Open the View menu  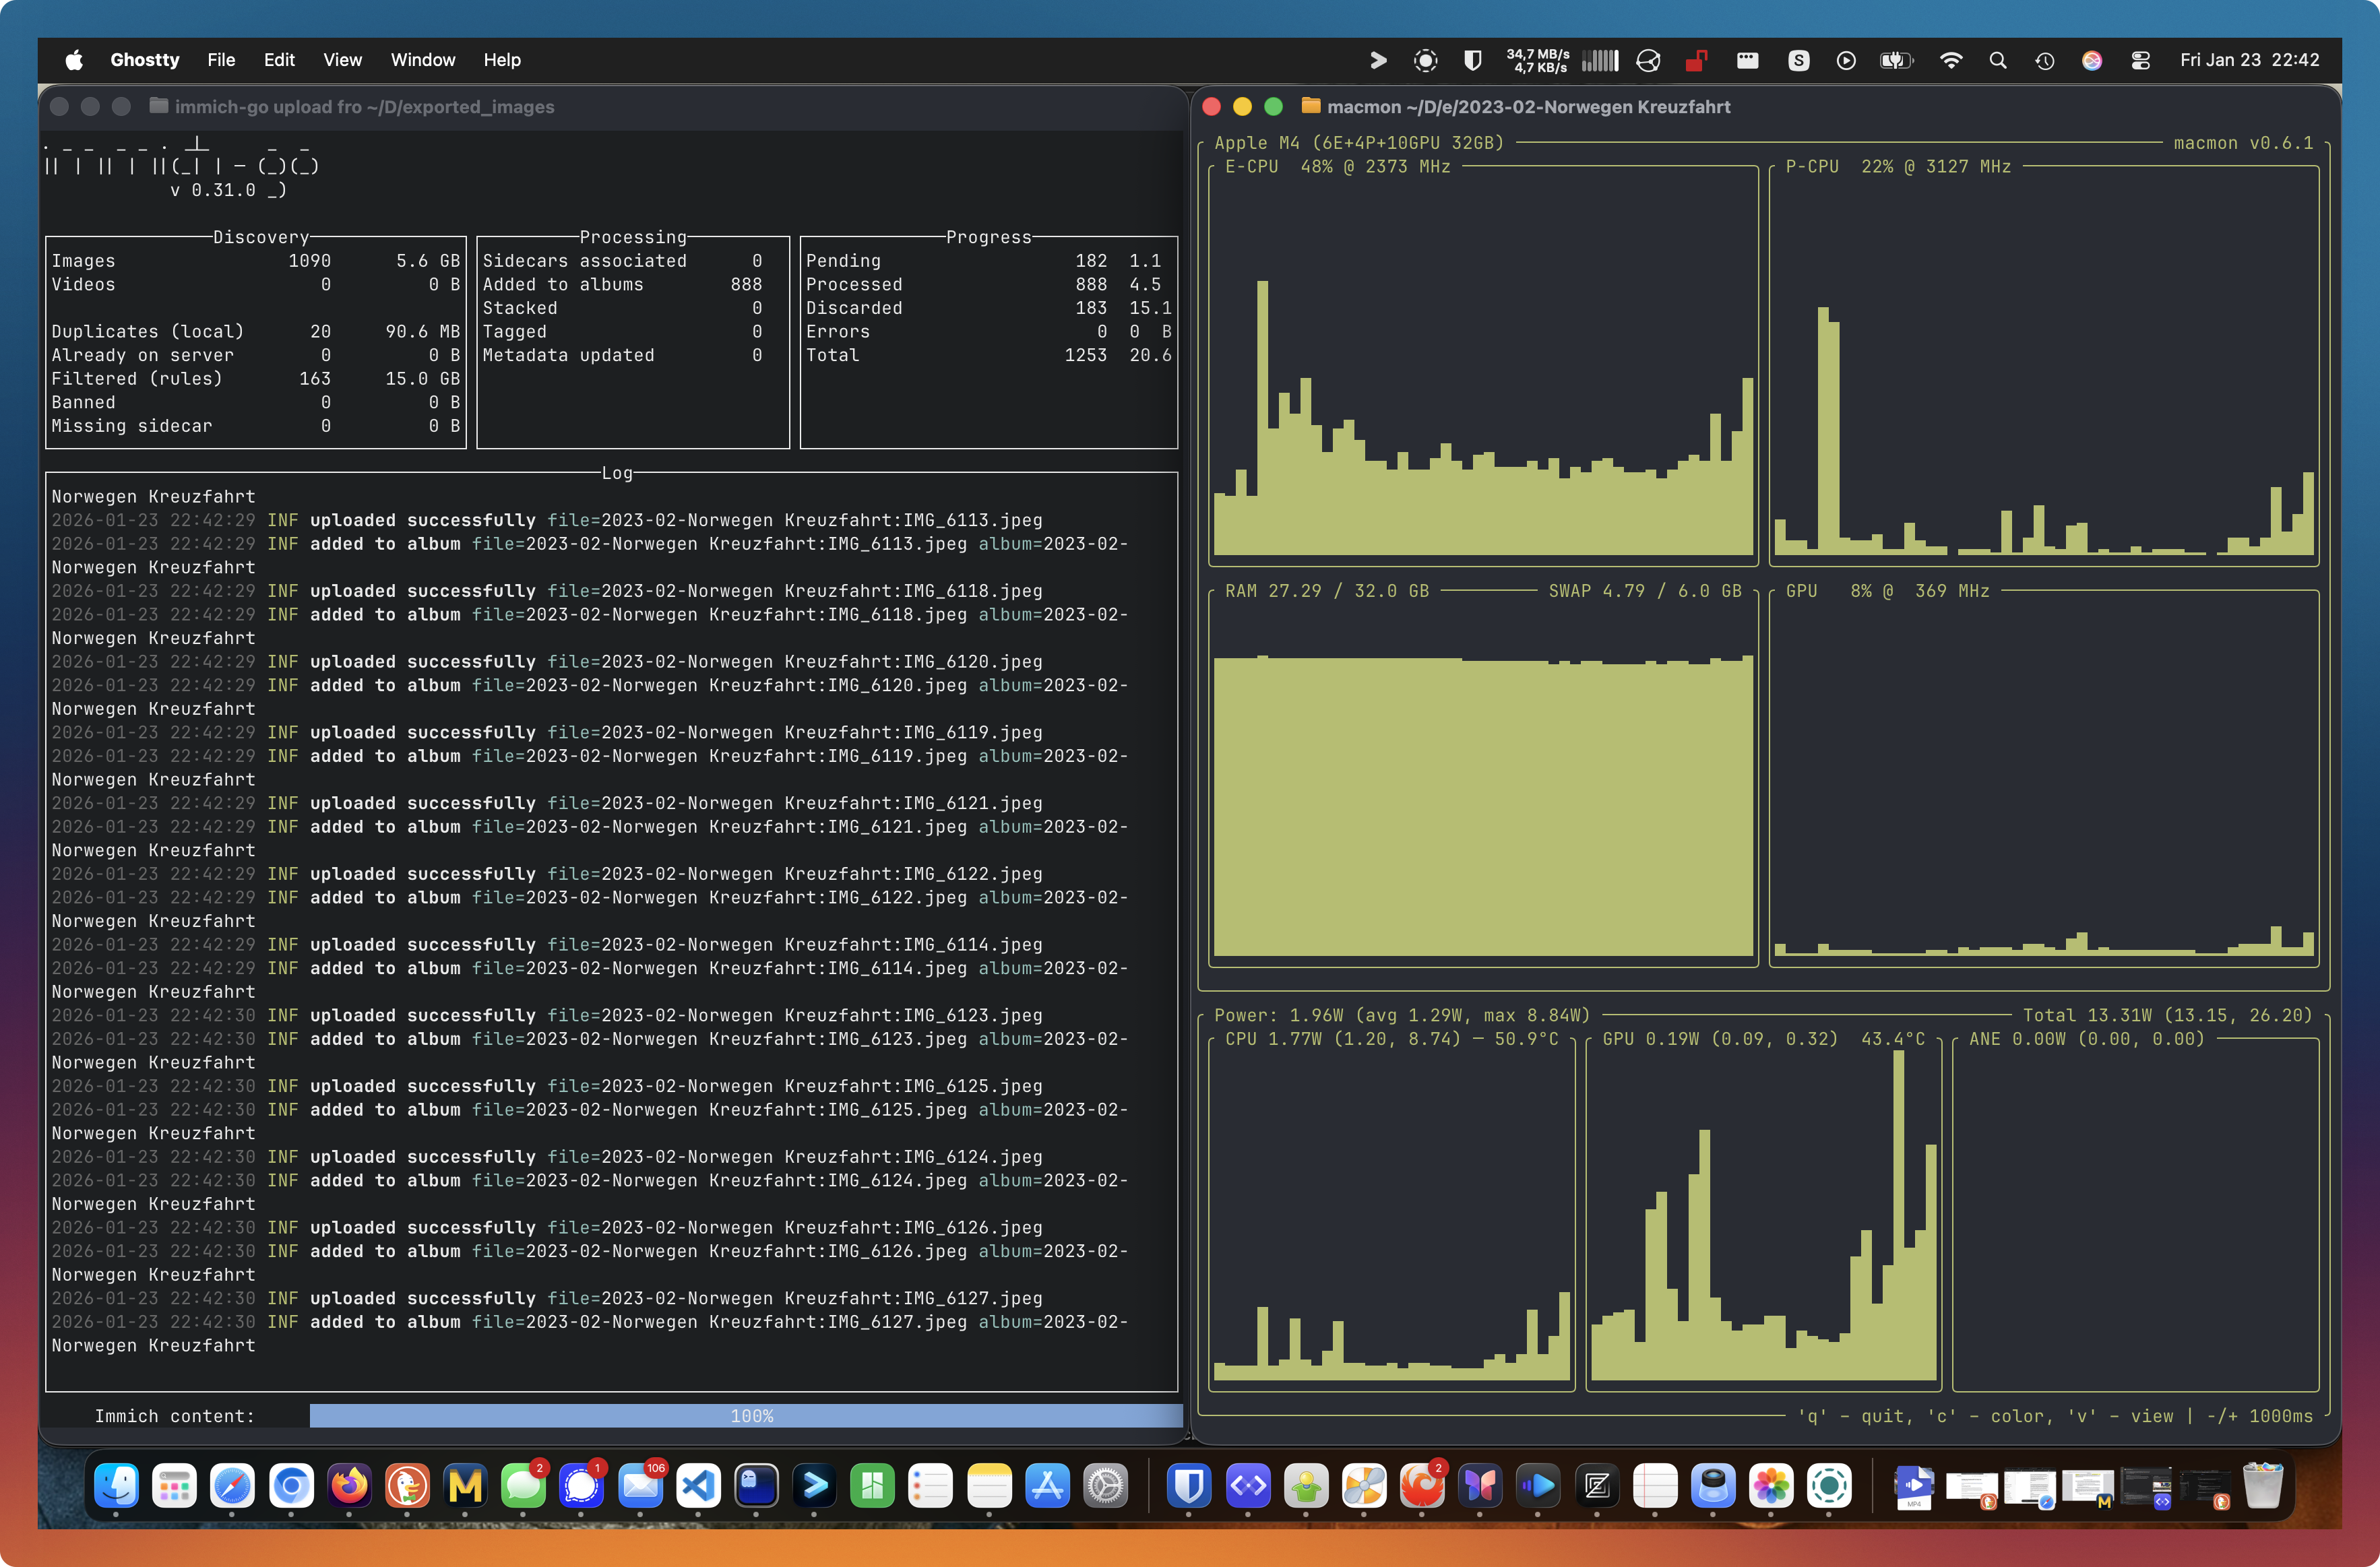coord(342,60)
